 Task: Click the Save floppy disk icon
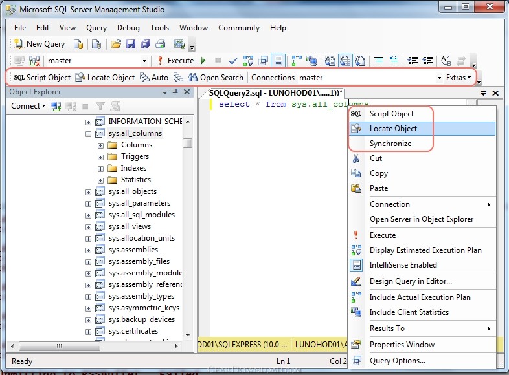131,44
